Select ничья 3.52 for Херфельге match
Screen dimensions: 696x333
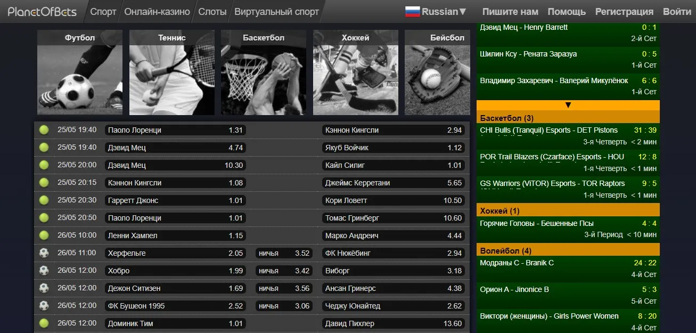coord(284,253)
